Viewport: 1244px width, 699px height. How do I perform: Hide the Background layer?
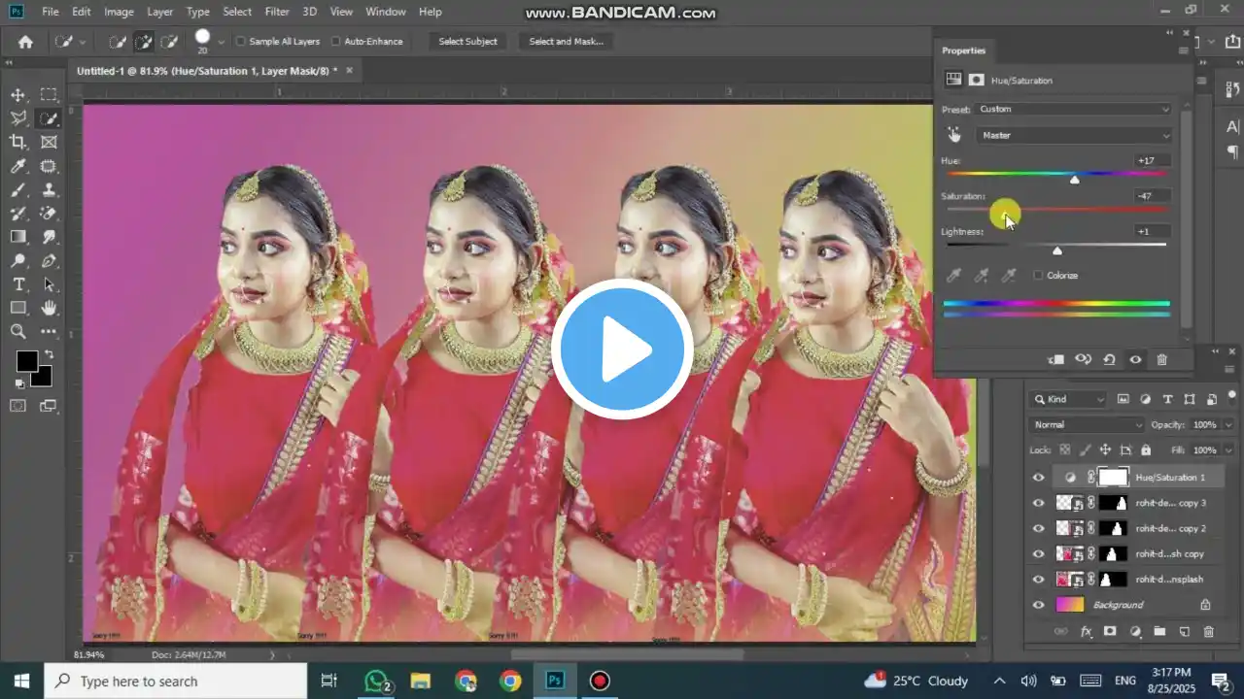coord(1038,605)
